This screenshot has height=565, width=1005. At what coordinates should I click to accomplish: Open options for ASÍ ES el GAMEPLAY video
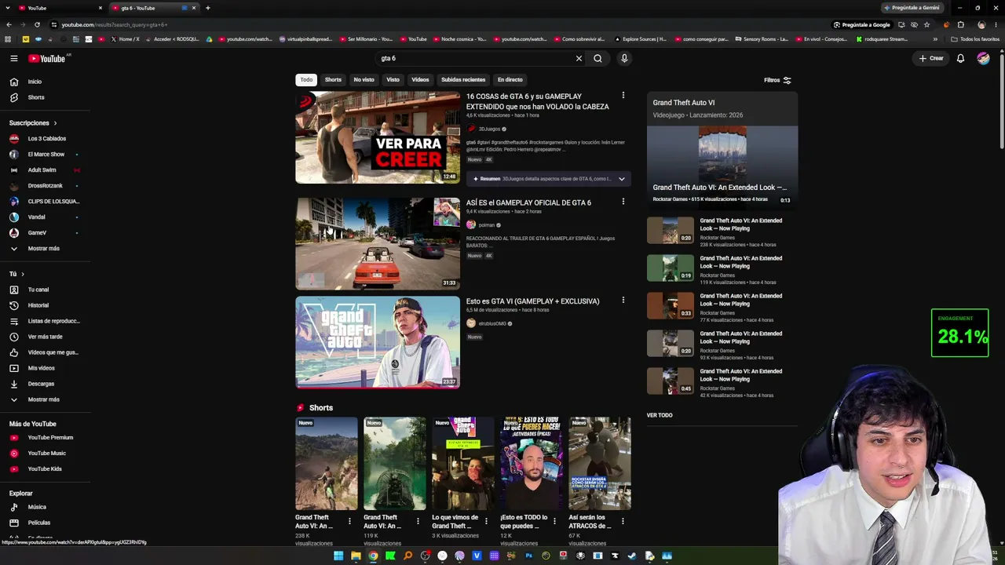623,202
